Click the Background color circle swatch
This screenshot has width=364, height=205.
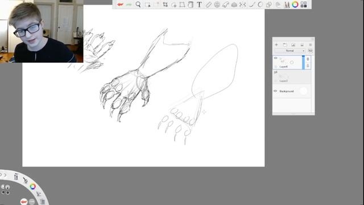click(x=303, y=91)
